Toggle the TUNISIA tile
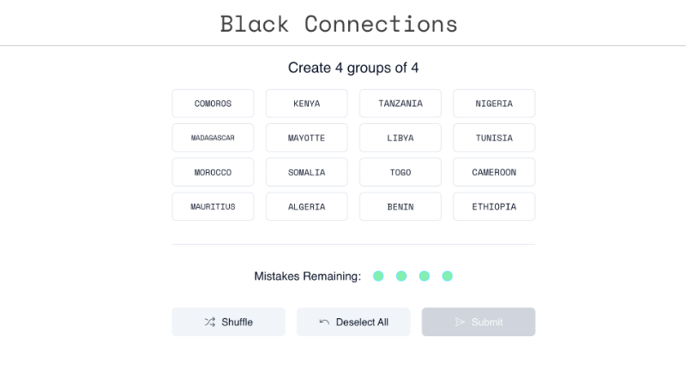Viewport: 686px width, 385px height. point(494,138)
